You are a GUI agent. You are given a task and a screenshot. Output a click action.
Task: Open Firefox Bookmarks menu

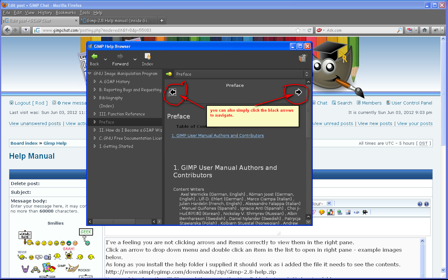tap(66, 13)
